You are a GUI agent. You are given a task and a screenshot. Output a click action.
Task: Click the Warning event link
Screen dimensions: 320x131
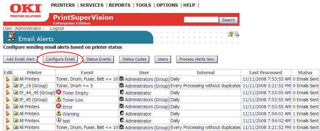(x=71, y=114)
